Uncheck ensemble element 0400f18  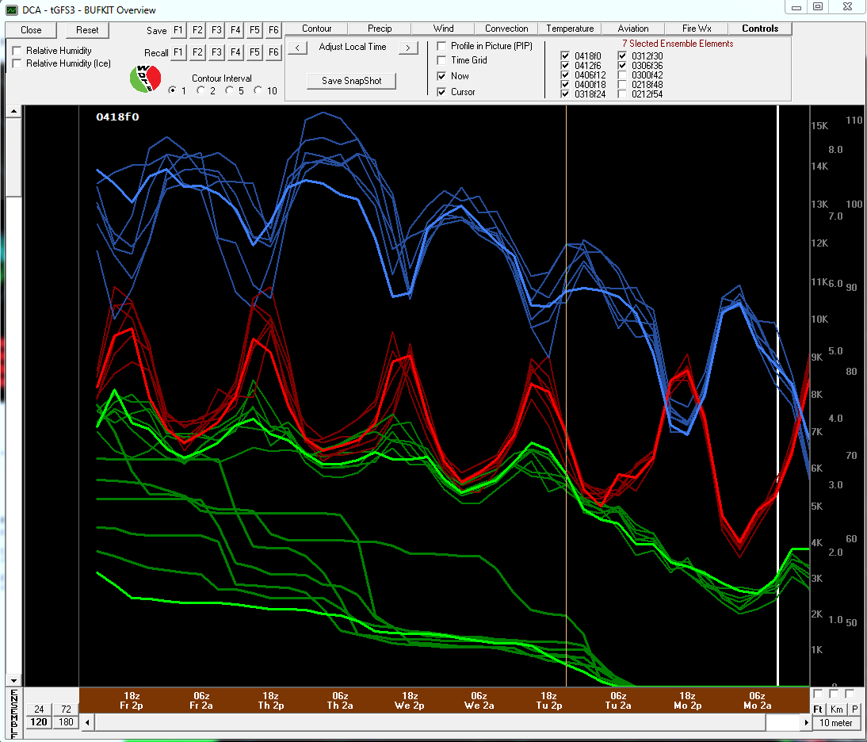[565, 84]
